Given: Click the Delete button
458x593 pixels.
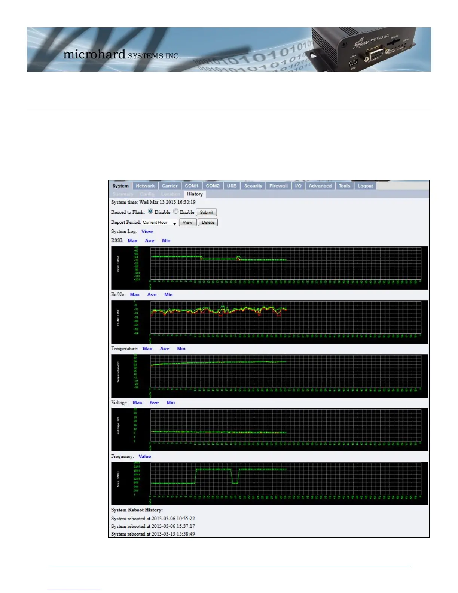Looking at the screenshot, I should pyautogui.click(x=208, y=222).
